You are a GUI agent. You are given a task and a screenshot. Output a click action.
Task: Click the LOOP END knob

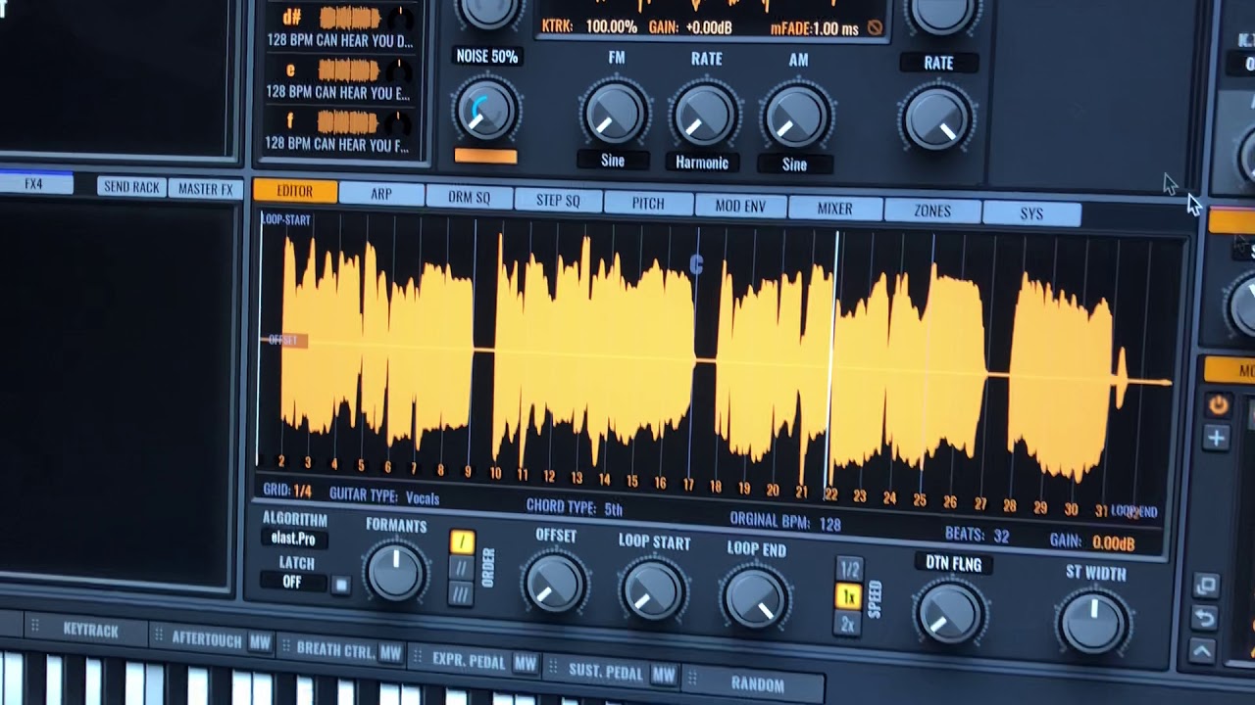pyautogui.click(x=754, y=599)
